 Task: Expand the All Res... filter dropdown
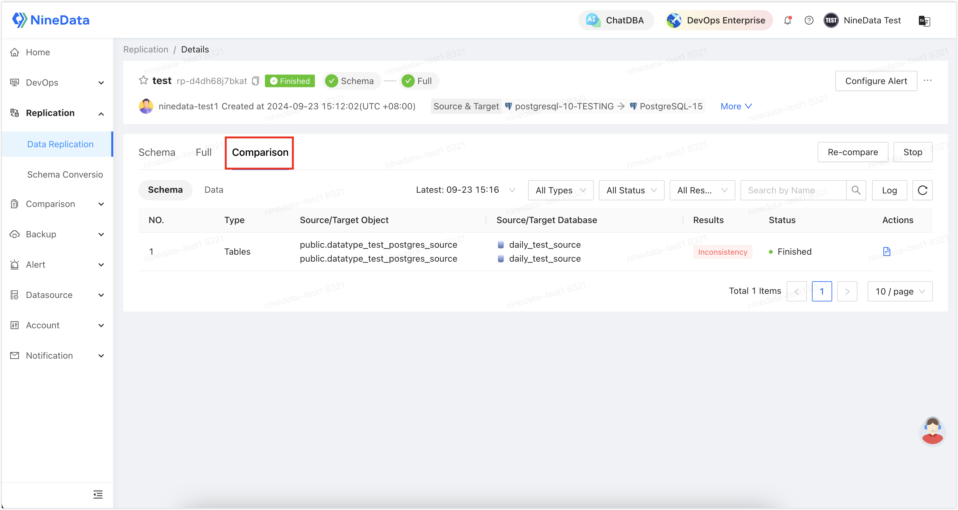(701, 190)
